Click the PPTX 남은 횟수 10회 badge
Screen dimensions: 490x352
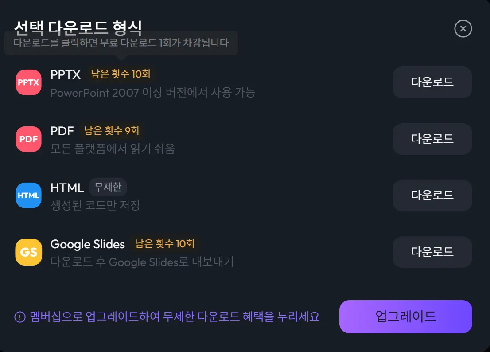pos(121,74)
